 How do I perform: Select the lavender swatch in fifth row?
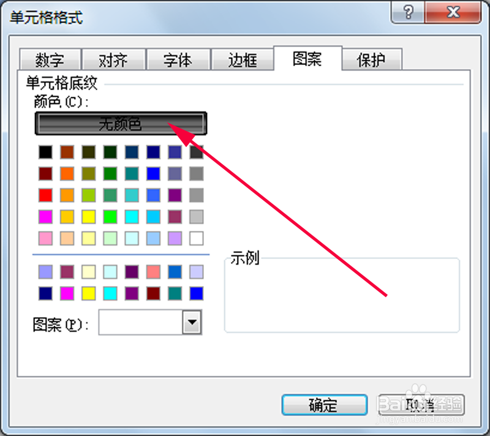pyautogui.click(x=175, y=238)
